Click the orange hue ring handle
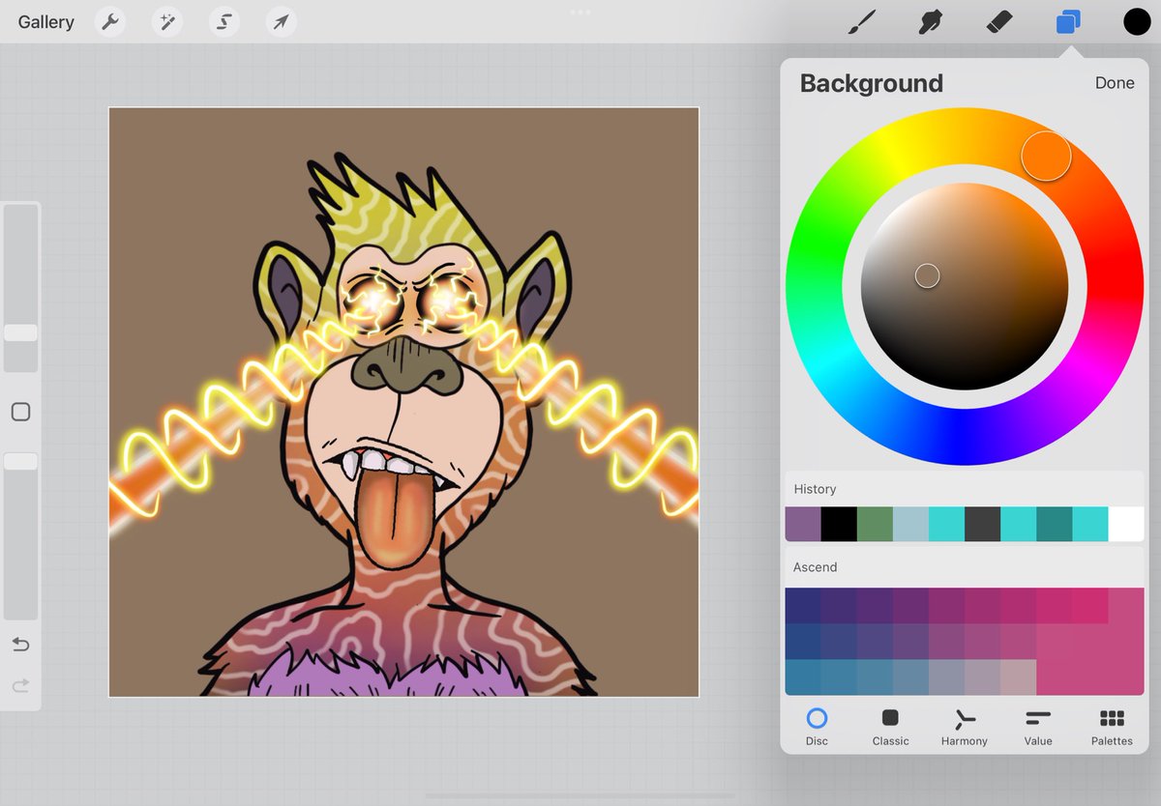The image size is (1161, 806). pyautogui.click(x=1046, y=156)
